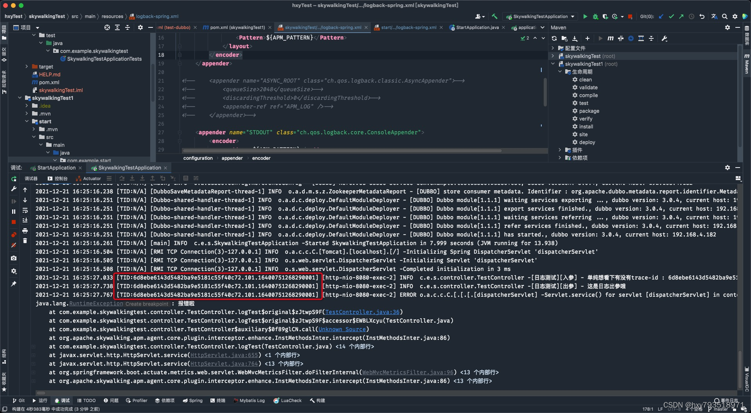
Task: Roll back changes with the undo icon
Action: tap(702, 16)
